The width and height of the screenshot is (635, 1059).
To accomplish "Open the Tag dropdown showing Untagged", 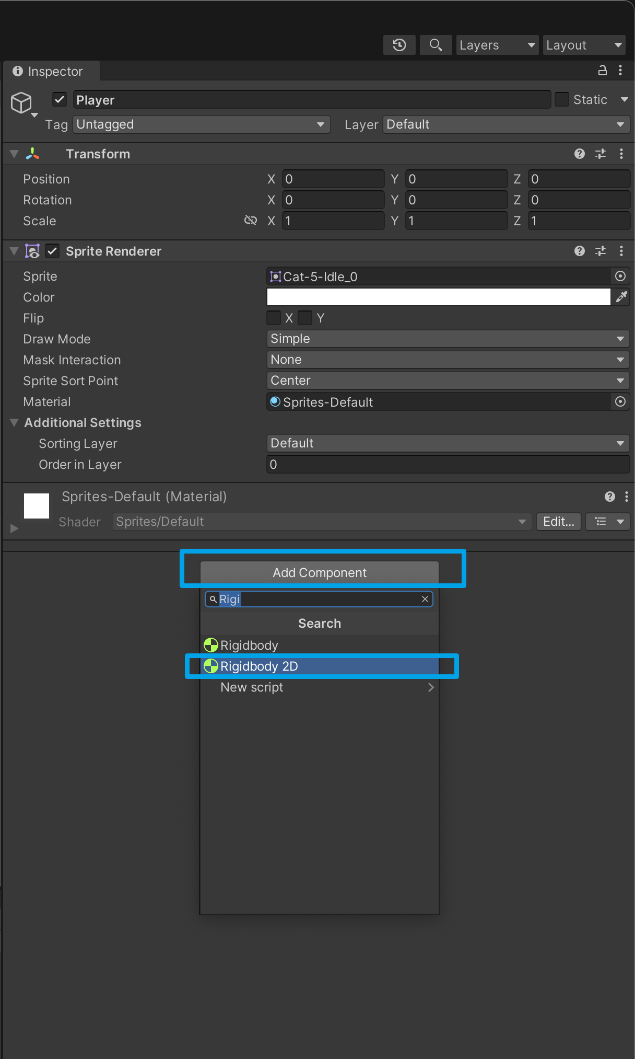I will 201,124.
